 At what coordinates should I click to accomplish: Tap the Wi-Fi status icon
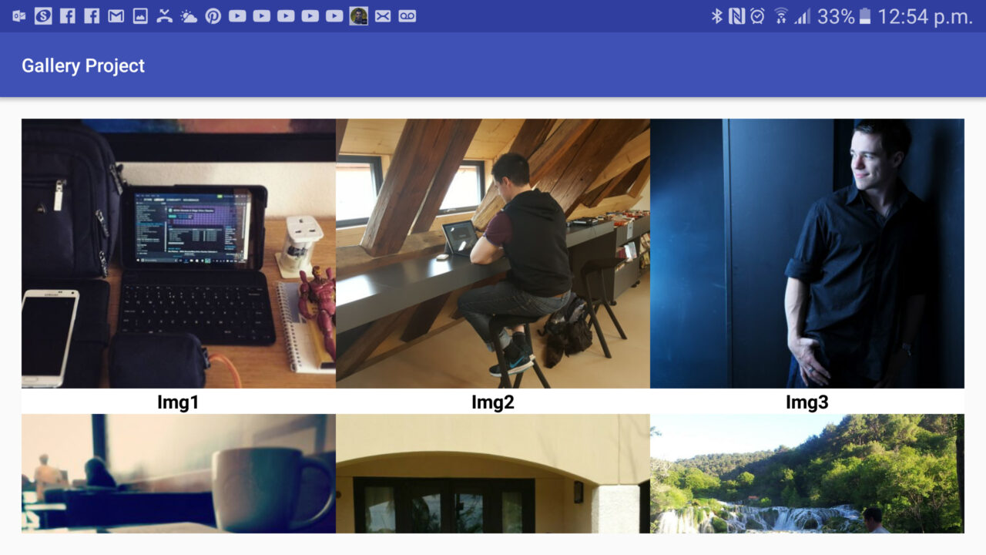click(x=781, y=16)
